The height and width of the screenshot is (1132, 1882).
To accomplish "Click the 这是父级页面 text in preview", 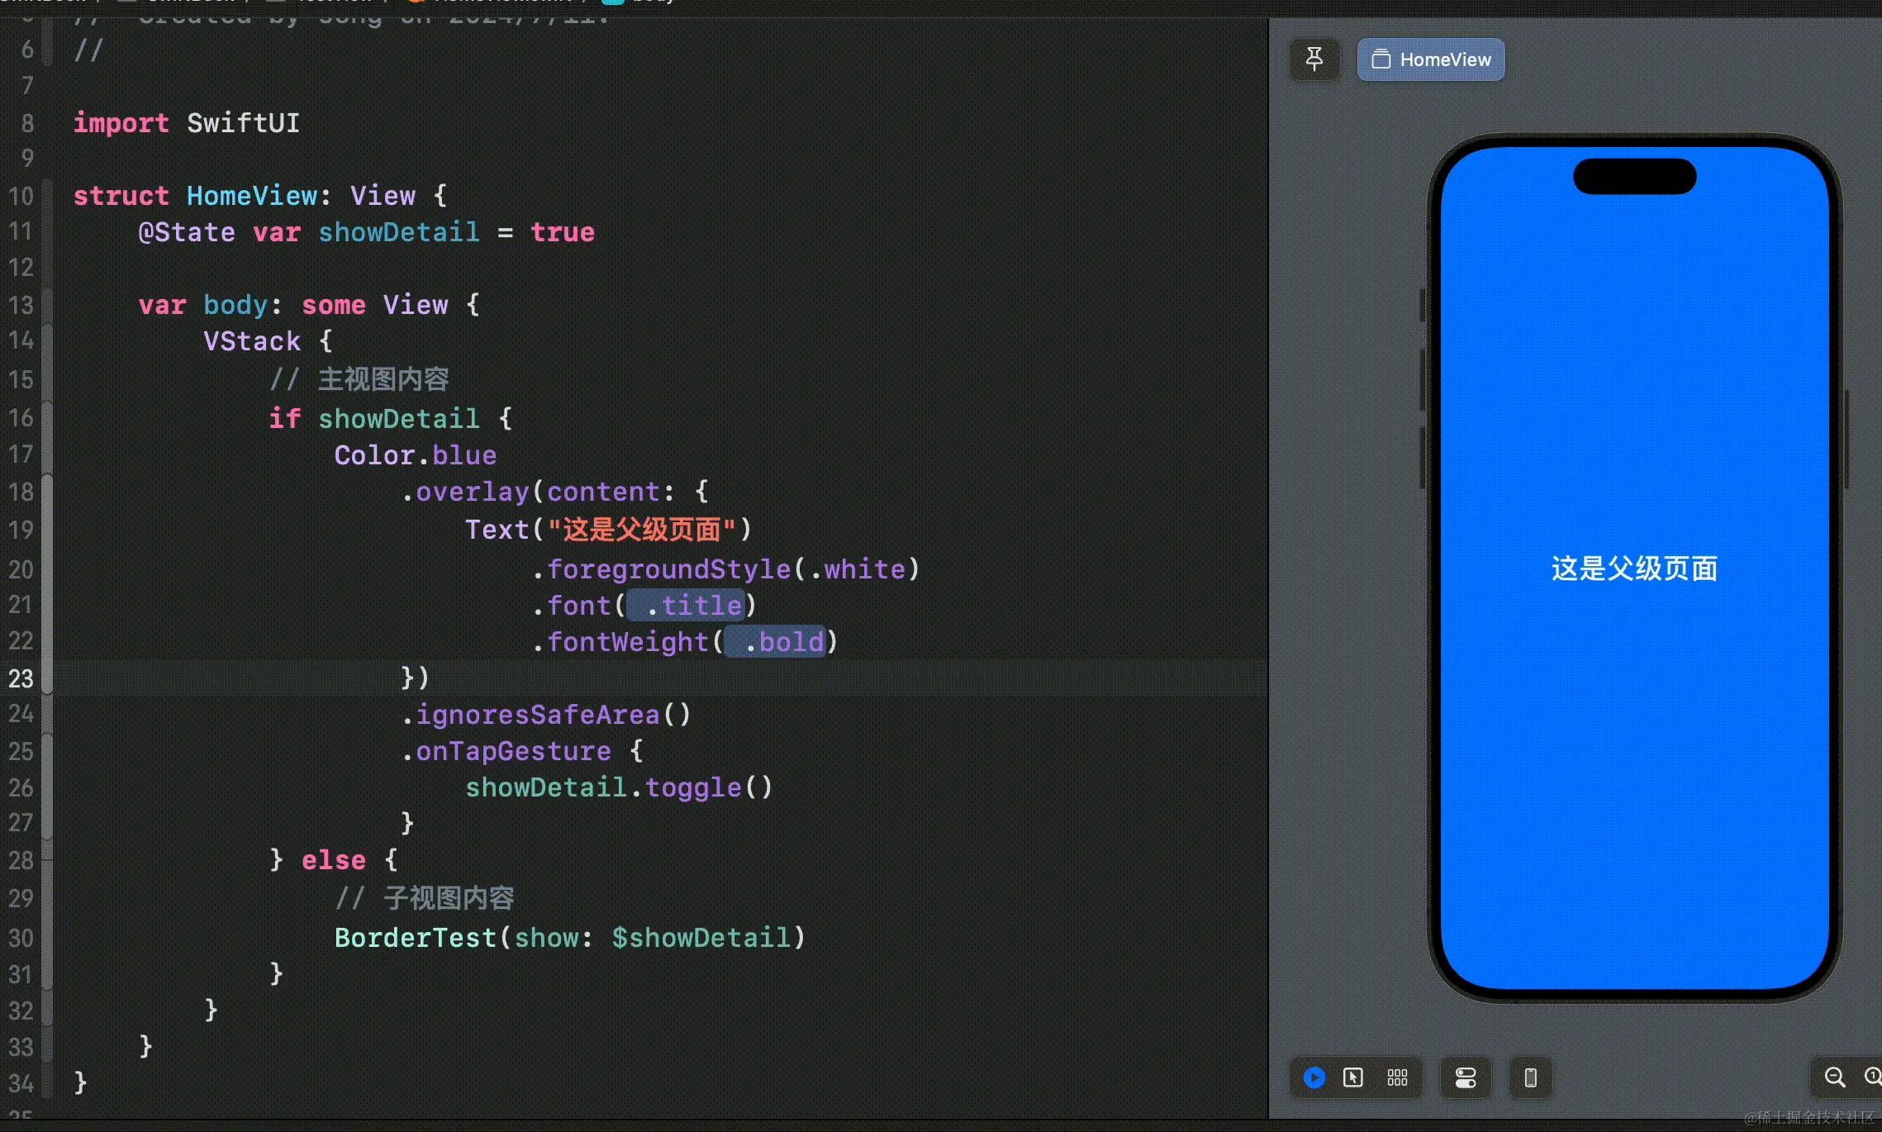I will pos(1634,568).
